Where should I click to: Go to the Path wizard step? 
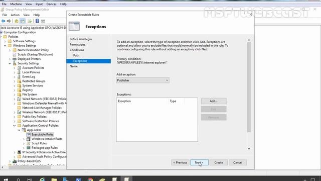pyautogui.click(x=76, y=55)
